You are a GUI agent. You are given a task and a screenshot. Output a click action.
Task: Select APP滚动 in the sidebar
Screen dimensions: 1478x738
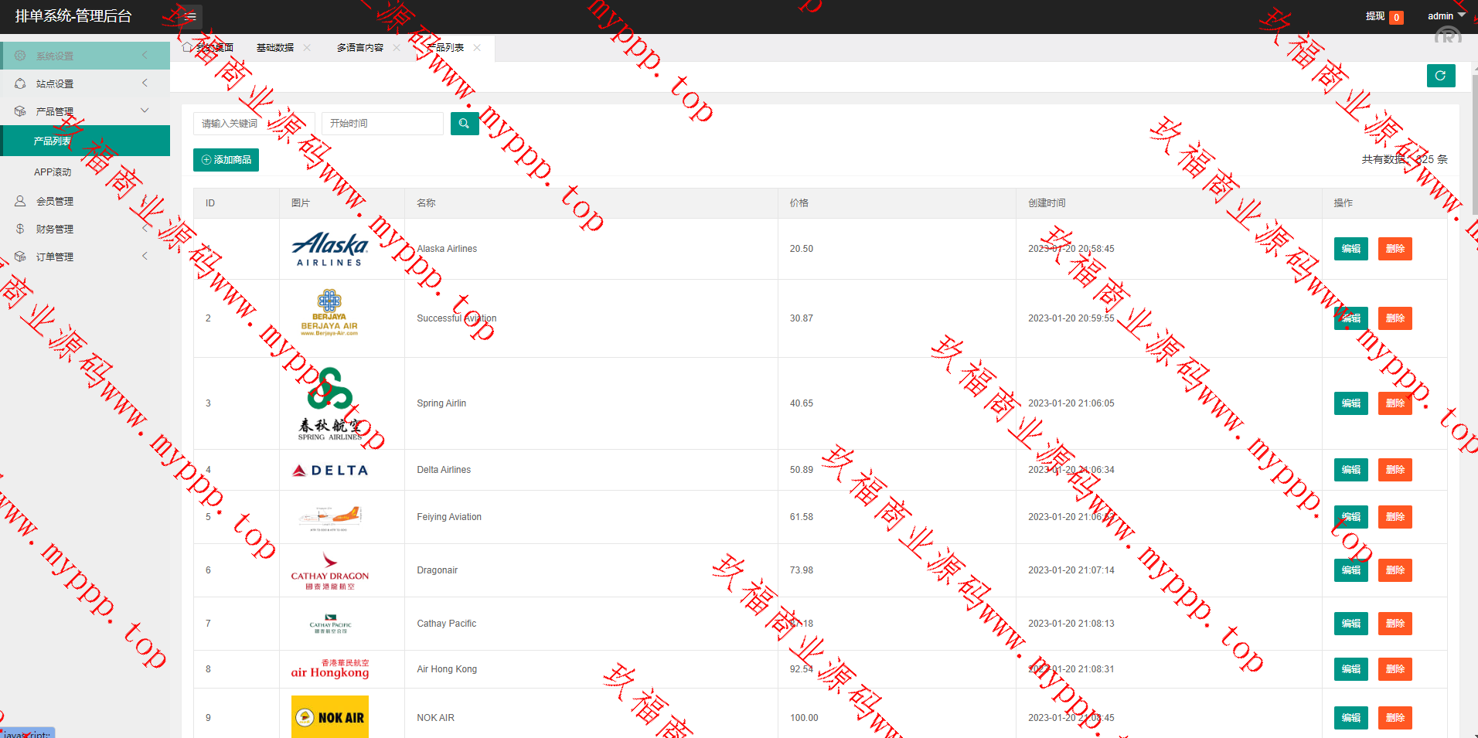coord(53,172)
